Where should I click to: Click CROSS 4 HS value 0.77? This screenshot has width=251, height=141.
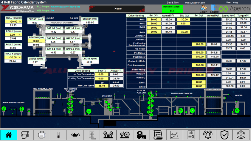(36, 62)
